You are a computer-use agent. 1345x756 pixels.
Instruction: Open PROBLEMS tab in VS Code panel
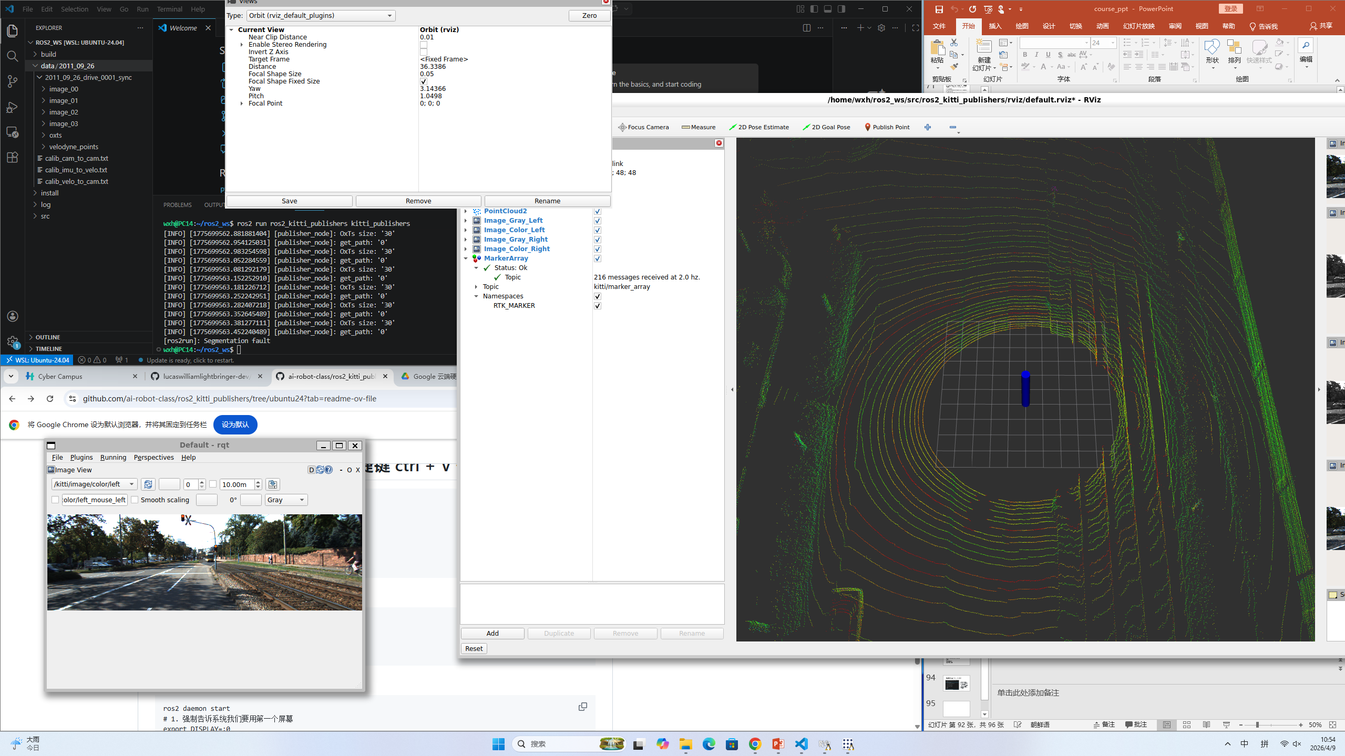coord(177,205)
